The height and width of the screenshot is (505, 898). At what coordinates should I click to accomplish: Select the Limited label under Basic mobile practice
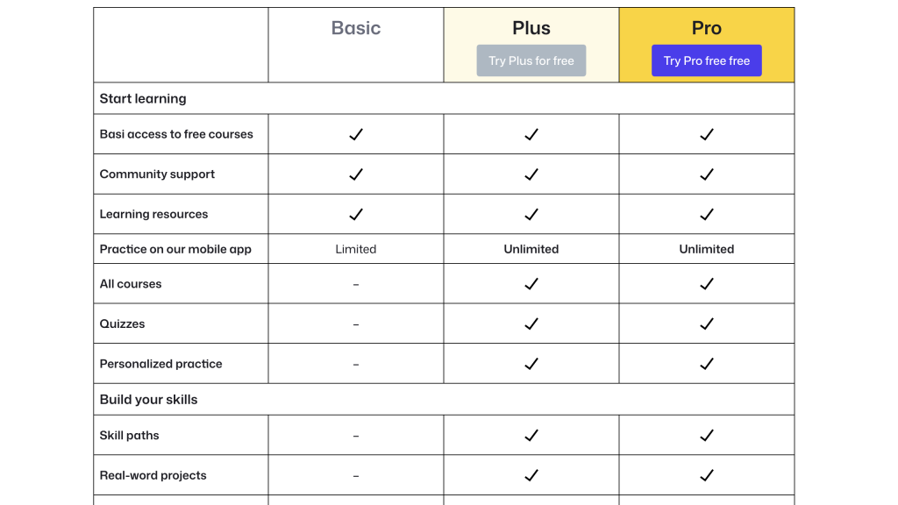pos(355,248)
